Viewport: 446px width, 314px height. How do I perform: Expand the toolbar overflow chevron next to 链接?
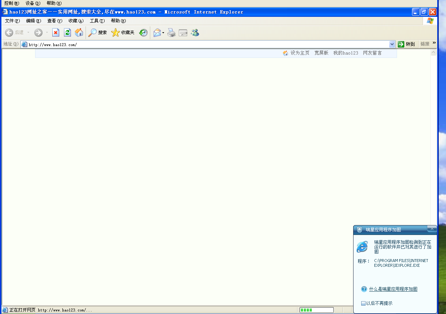[434, 43]
